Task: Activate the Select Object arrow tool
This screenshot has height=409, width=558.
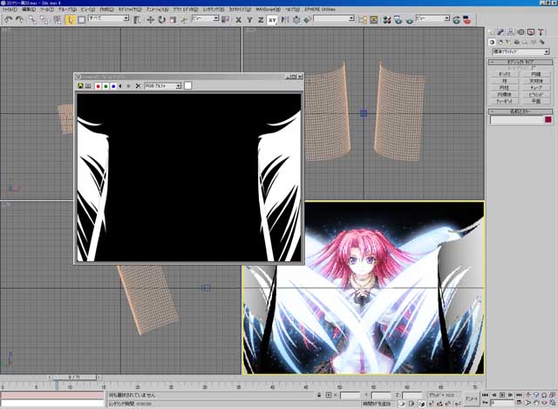Action: pyautogui.click(x=71, y=20)
